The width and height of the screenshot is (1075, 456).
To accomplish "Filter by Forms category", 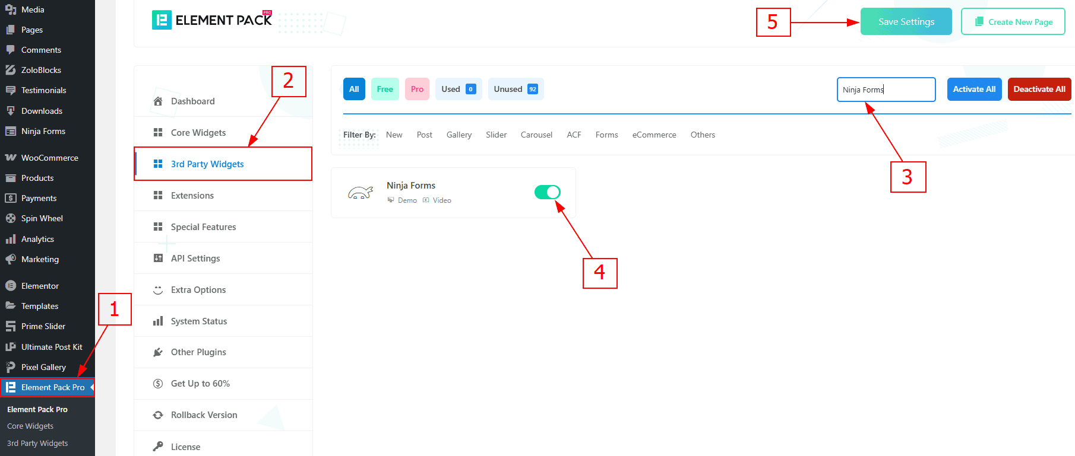I will (607, 135).
